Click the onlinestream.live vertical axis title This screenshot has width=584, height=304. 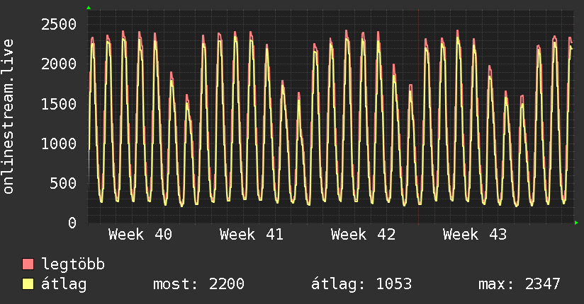tap(9, 117)
